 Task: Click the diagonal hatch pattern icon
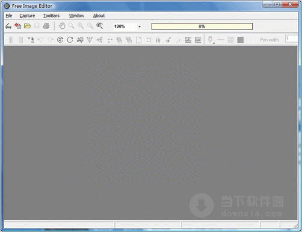[230, 40]
